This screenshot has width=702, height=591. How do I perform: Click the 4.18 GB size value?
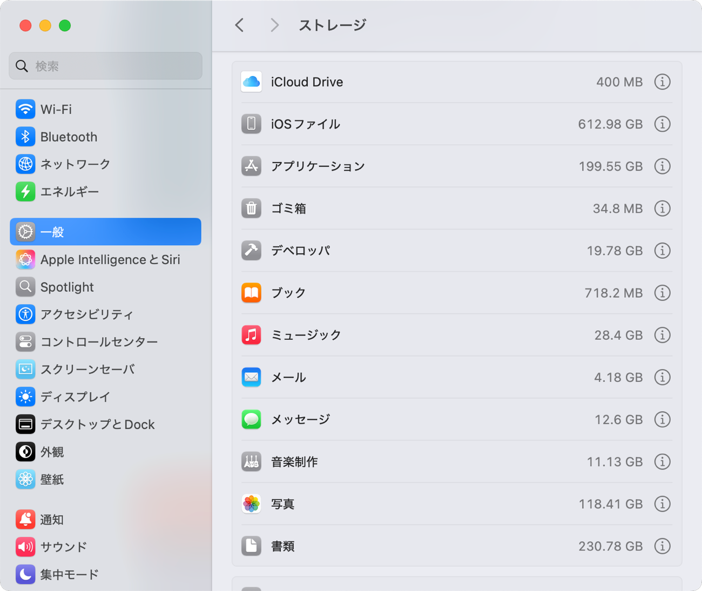pyautogui.click(x=618, y=378)
